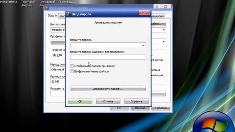Viewport: 235px width, 132px height.
Task: Open the password history dropdown arrow
Action: pos(144,45)
